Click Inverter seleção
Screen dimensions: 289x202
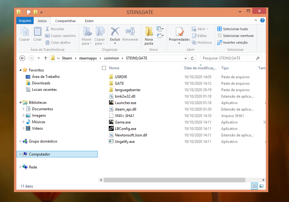click(232, 42)
